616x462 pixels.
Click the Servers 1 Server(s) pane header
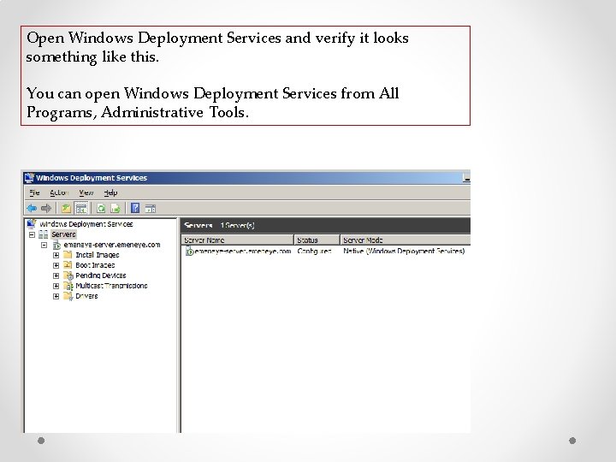click(326, 226)
